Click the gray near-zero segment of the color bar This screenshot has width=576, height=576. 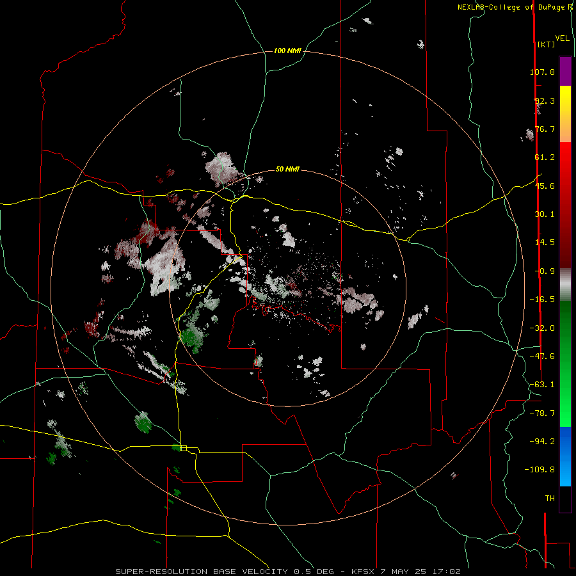click(565, 285)
